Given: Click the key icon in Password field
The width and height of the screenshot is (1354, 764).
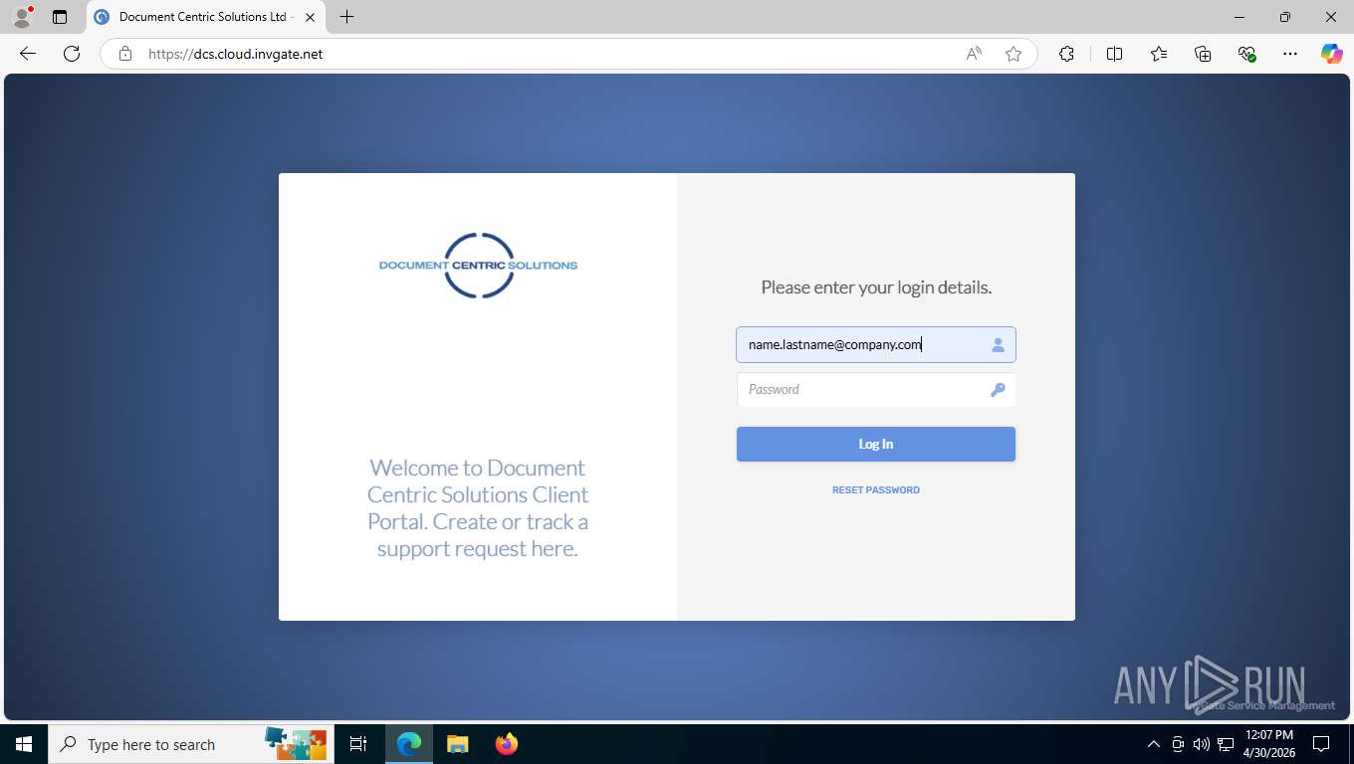Looking at the screenshot, I should click(998, 390).
